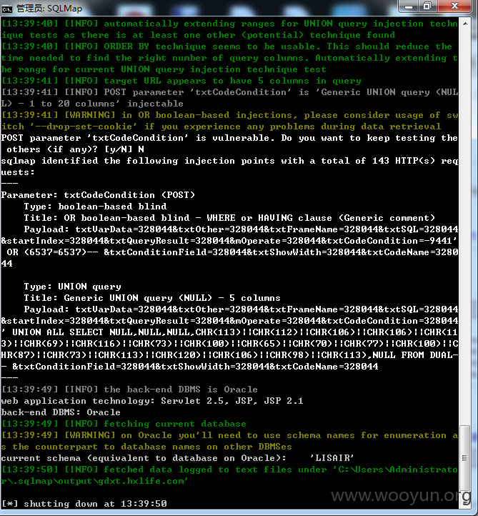Click the 'UNION ALL SELECT NULL,NULL,NULL' payload line
Screen dimensions: 478x516
(229, 332)
